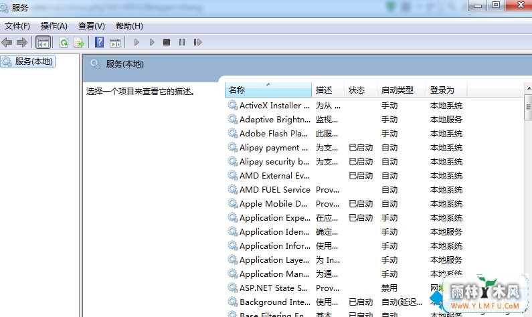Image resolution: width=532 pixels, height=317 pixels.
Task: Sort by the 描述 column header
Action: coord(328,90)
